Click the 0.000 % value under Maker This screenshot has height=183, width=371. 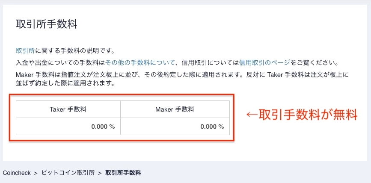point(212,127)
